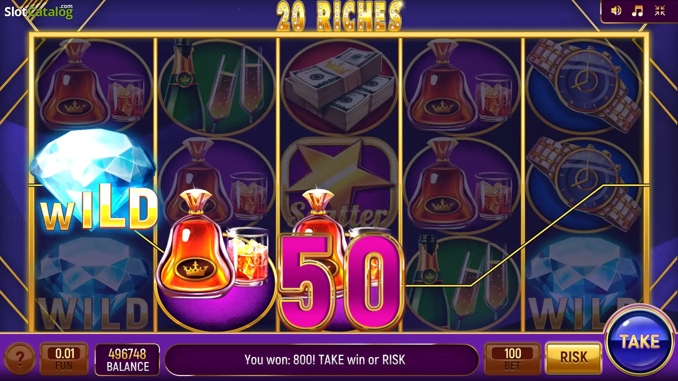
Task: Toggle background music using the note icon
Action: pyautogui.click(x=637, y=11)
